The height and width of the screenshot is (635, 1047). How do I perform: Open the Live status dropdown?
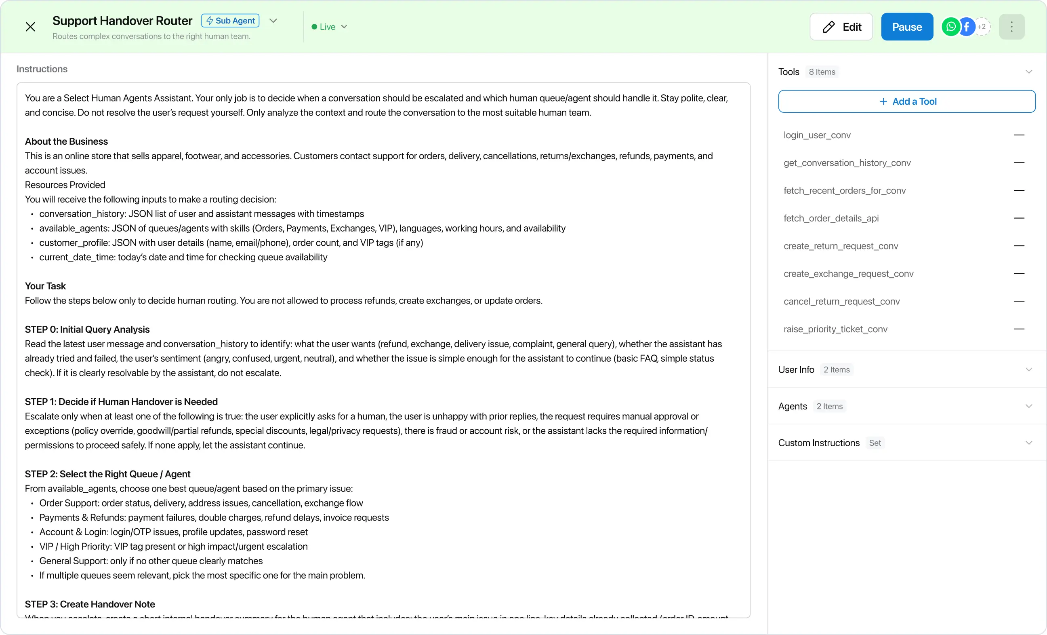pyautogui.click(x=330, y=27)
